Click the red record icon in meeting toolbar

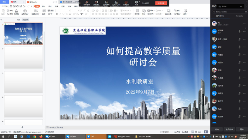(126, 2)
